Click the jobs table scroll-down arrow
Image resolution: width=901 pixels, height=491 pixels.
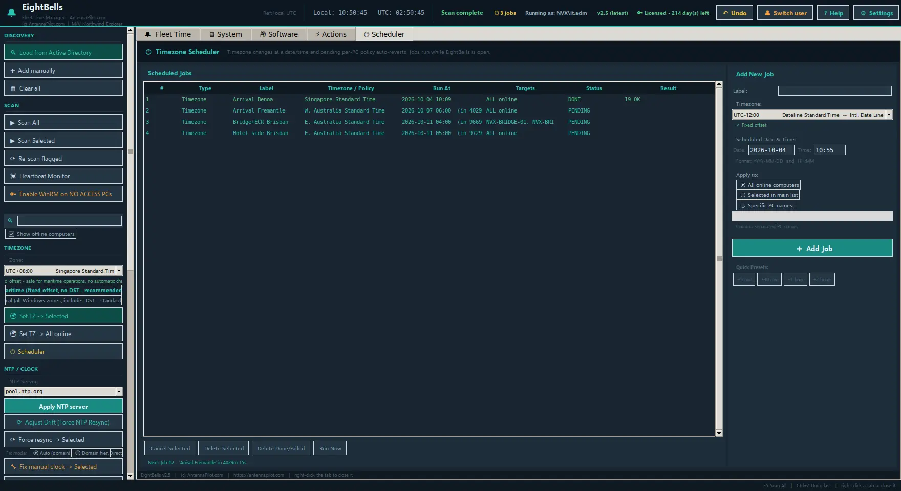tap(719, 433)
